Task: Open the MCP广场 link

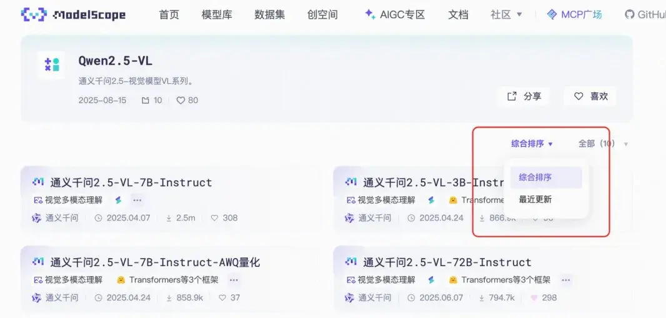Action: [x=574, y=15]
